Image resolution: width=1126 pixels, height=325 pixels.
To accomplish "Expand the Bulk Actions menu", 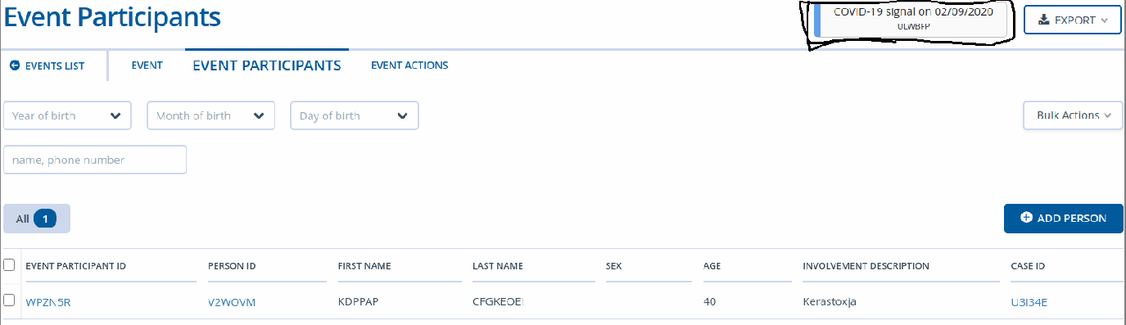I will pyautogui.click(x=1073, y=115).
